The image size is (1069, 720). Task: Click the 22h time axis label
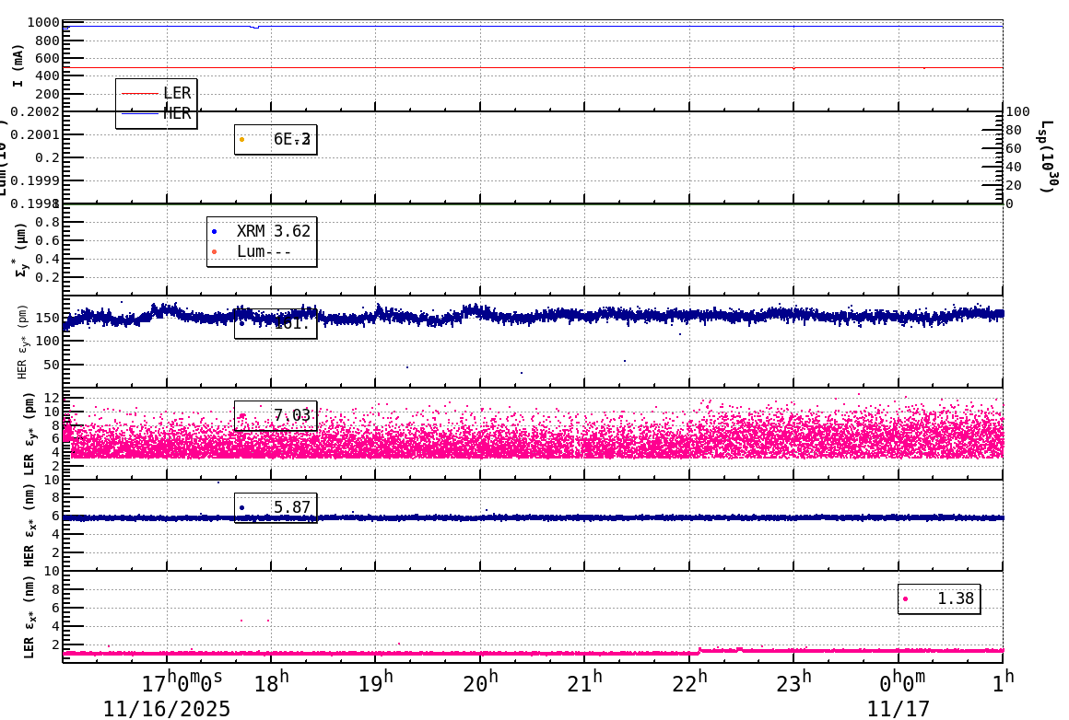point(689,681)
